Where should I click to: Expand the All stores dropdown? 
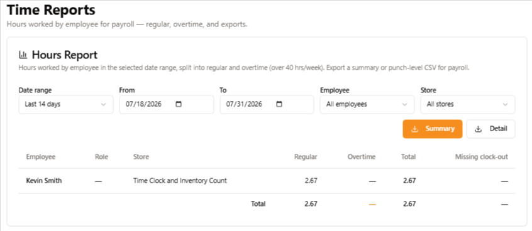point(467,104)
